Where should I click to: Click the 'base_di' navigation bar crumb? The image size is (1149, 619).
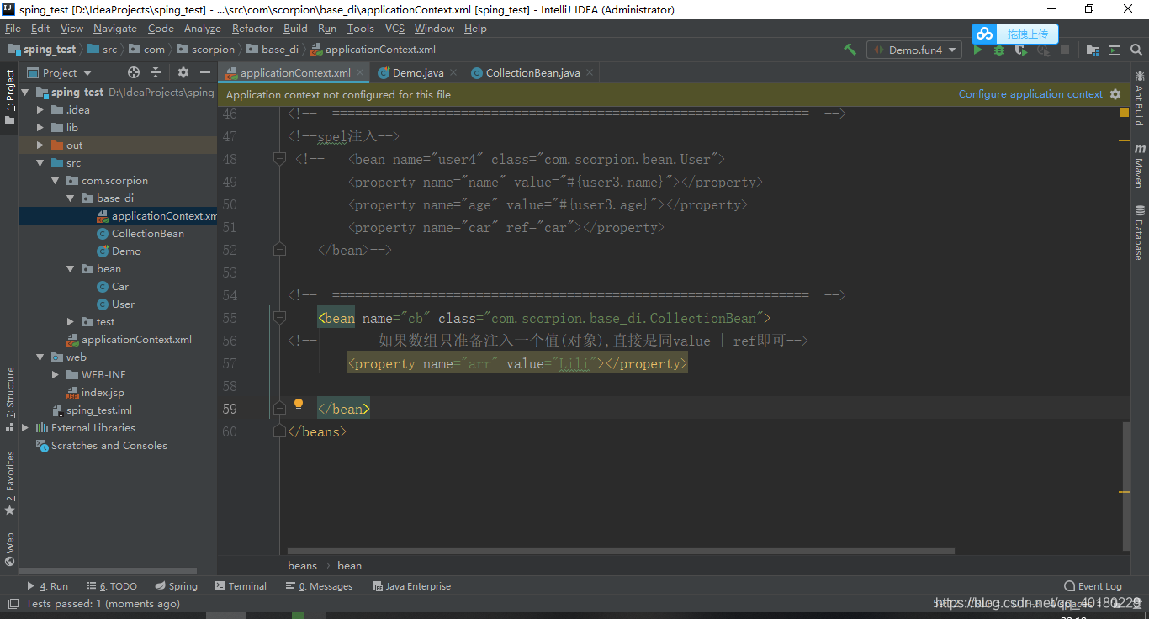pos(273,50)
